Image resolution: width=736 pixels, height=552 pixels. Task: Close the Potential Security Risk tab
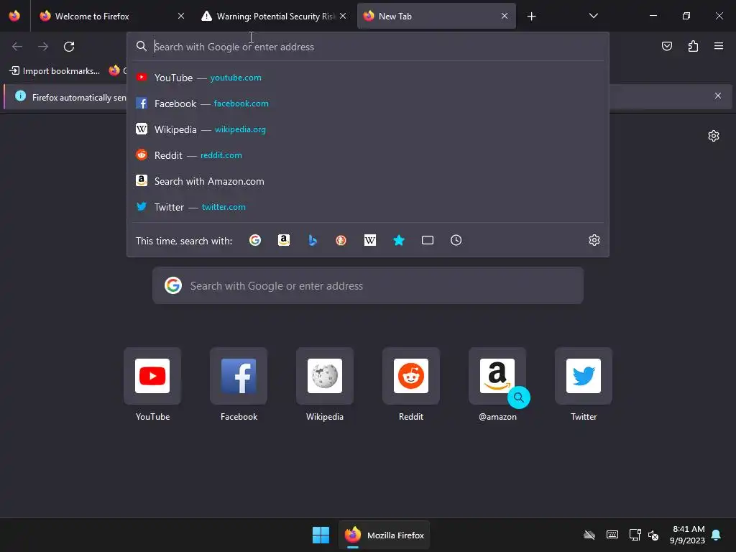(343, 16)
